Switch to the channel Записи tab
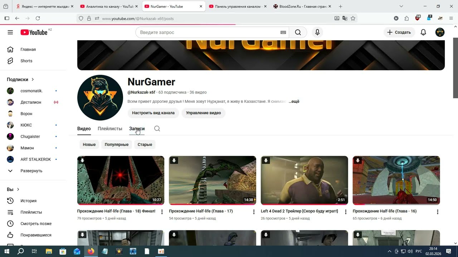The width and height of the screenshot is (458, 257). point(137,128)
